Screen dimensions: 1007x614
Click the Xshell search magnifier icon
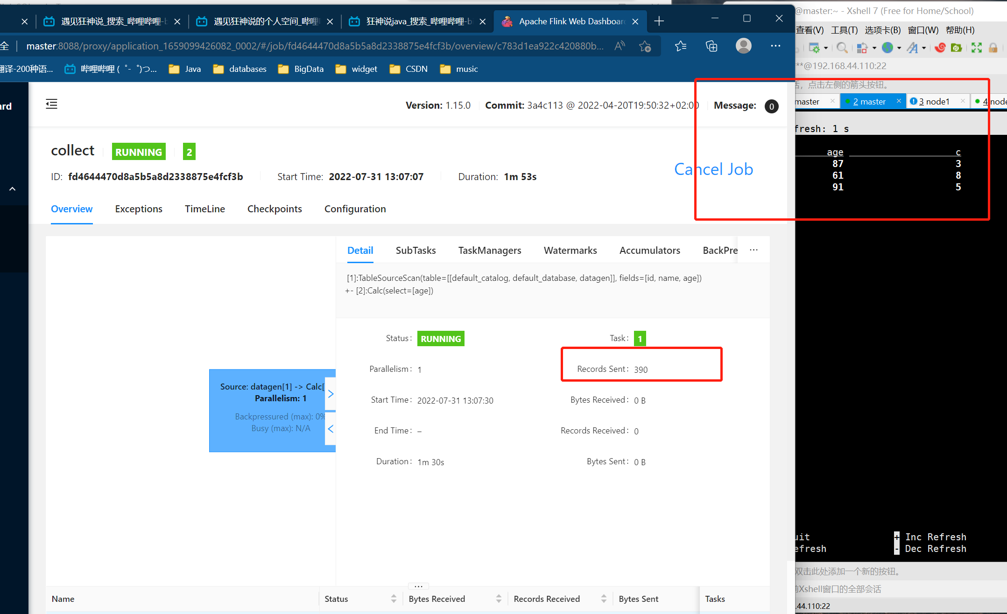pos(842,48)
